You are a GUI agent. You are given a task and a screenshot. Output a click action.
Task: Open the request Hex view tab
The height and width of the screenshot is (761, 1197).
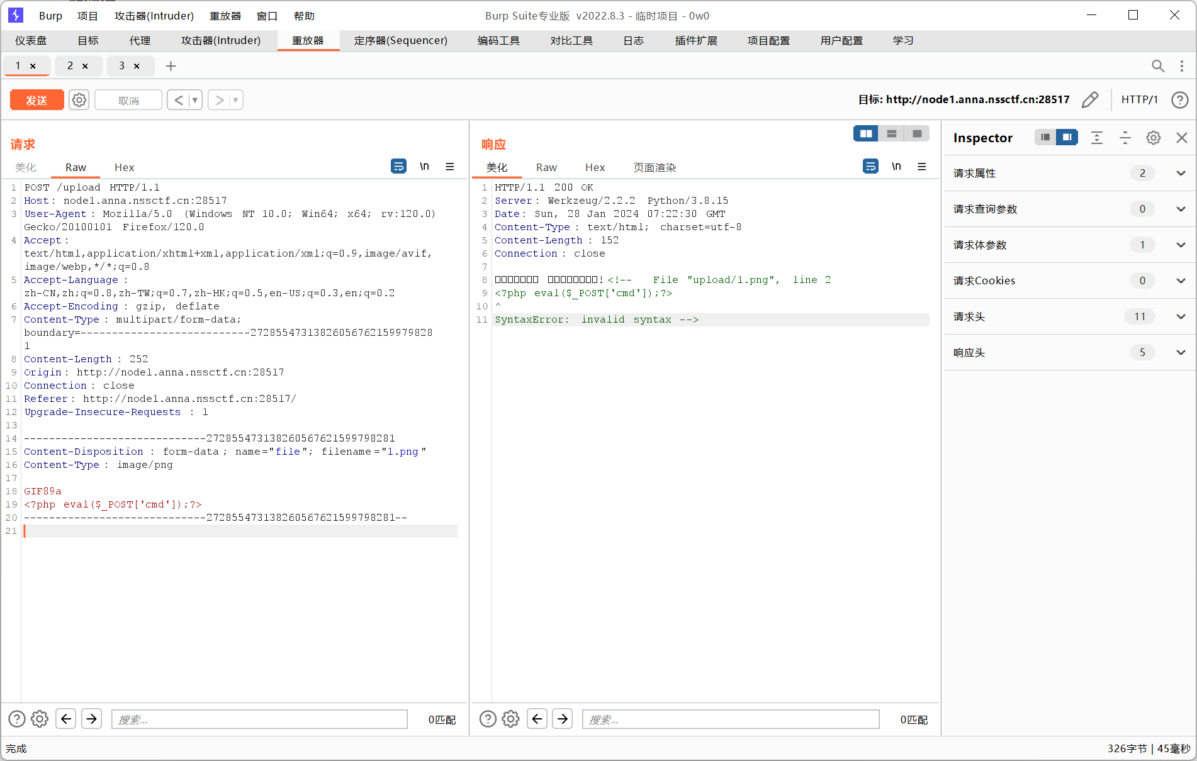click(x=124, y=167)
